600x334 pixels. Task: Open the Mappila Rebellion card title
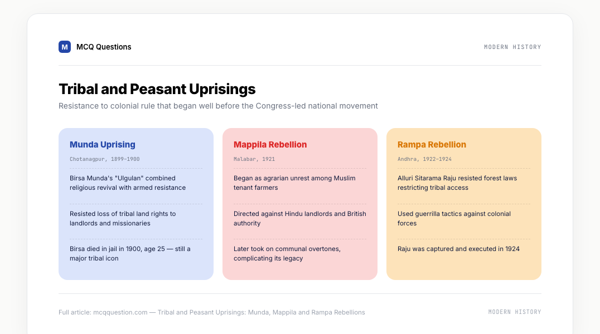270,144
